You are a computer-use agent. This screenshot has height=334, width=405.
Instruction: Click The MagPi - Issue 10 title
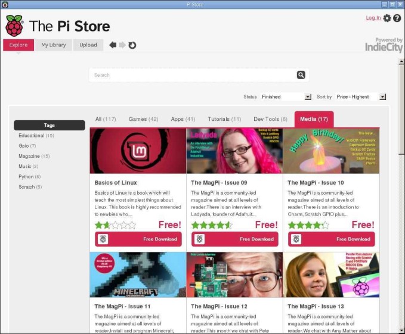click(x=316, y=182)
